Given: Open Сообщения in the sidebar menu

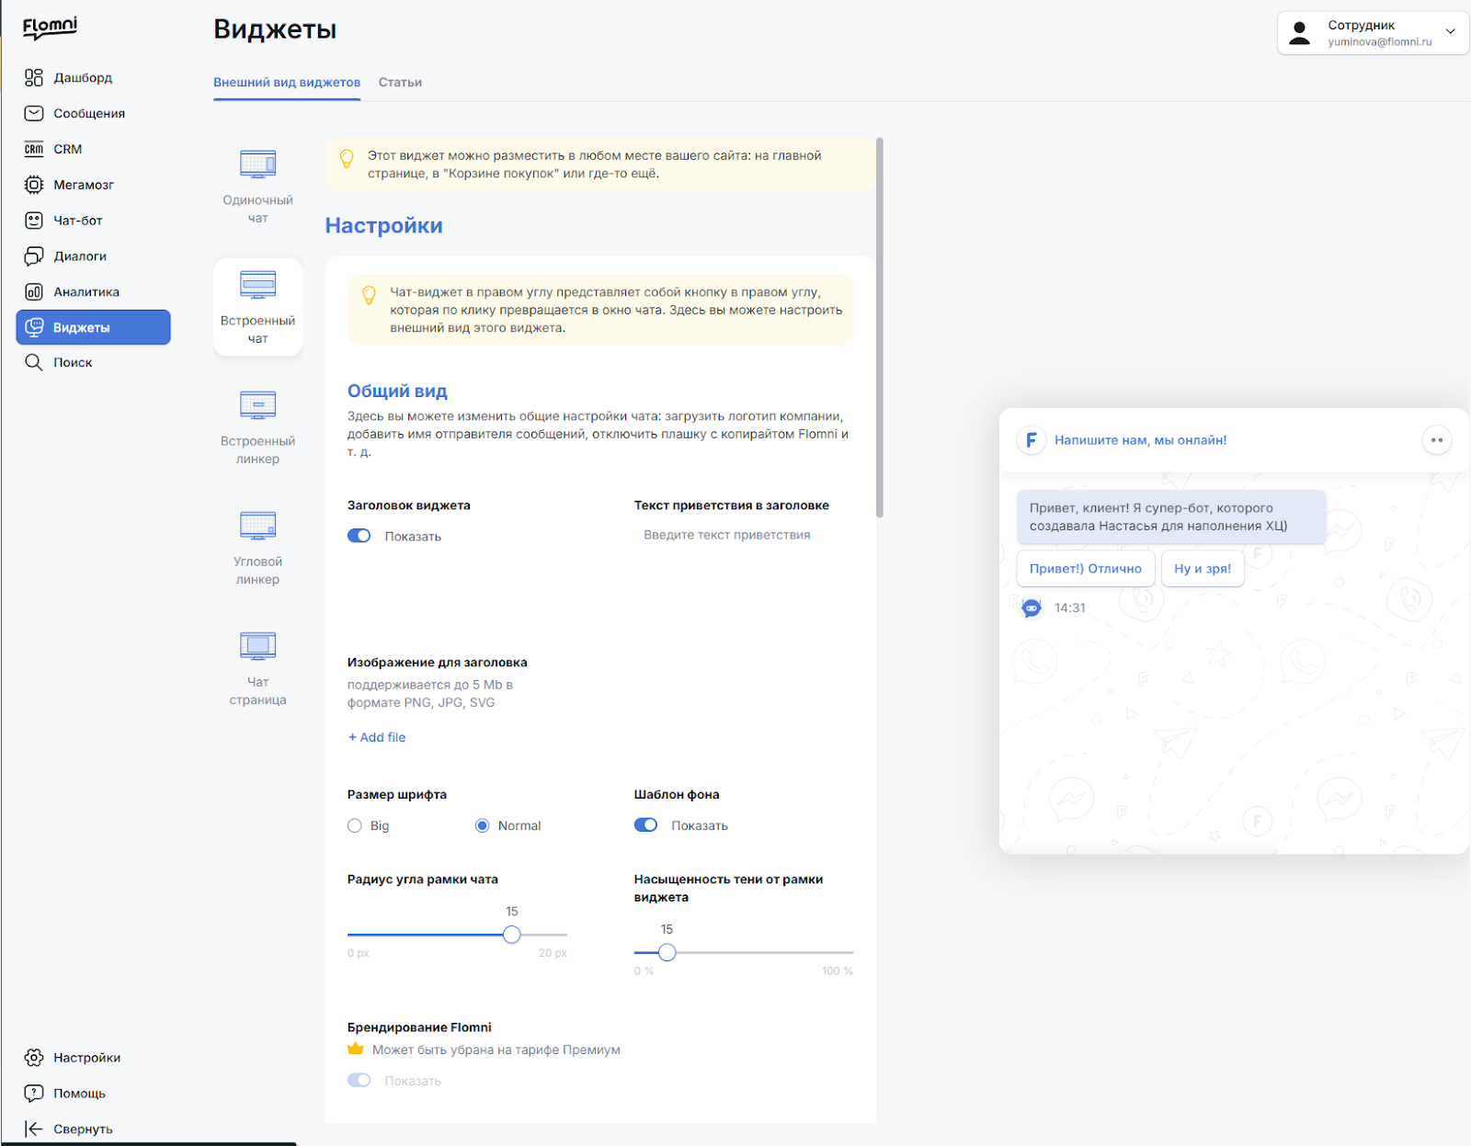Looking at the screenshot, I should click(x=89, y=113).
